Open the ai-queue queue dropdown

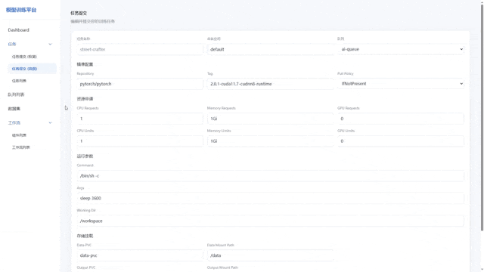click(x=400, y=49)
